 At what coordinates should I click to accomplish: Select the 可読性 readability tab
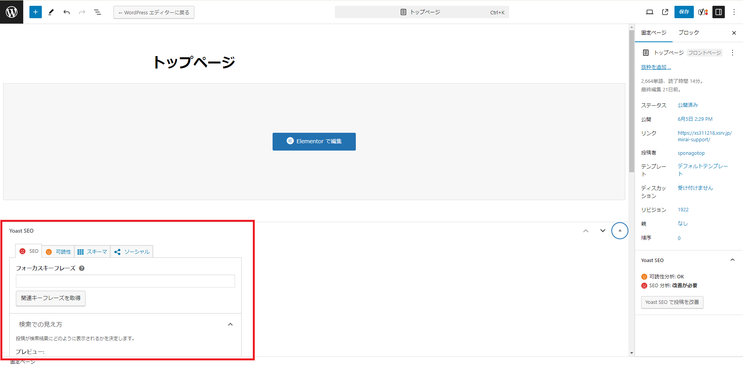point(58,252)
